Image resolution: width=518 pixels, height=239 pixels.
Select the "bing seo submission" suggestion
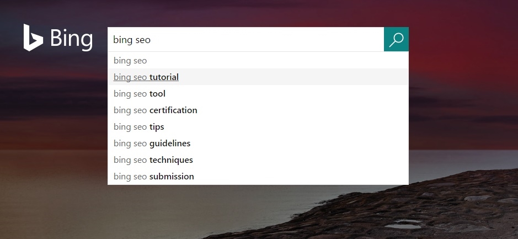258,176
